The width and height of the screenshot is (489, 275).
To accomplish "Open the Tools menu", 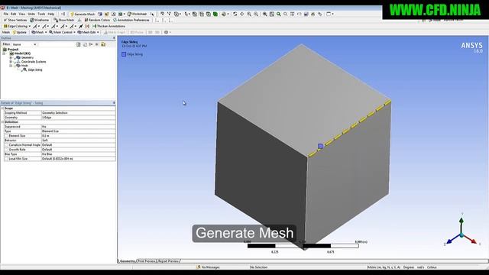I will tap(41, 14).
